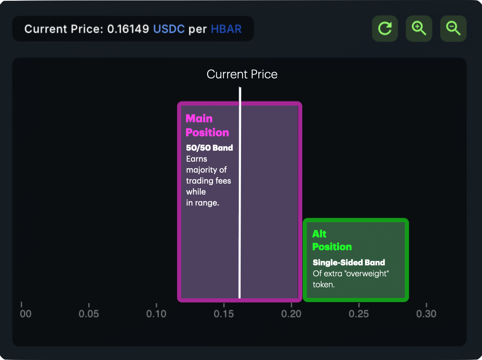Click the 0.10 axis tick label

click(x=156, y=314)
